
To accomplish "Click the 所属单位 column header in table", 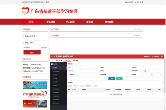I will [84, 90].
